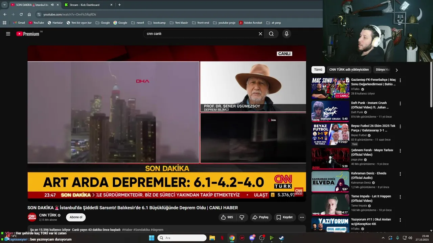Open Netflix from the taskbar
This screenshot has height=243, width=433.
pyautogui.click(x=222, y=238)
